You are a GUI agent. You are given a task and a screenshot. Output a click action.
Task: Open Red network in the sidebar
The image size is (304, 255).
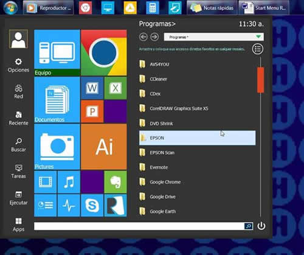[x=18, y=92]
